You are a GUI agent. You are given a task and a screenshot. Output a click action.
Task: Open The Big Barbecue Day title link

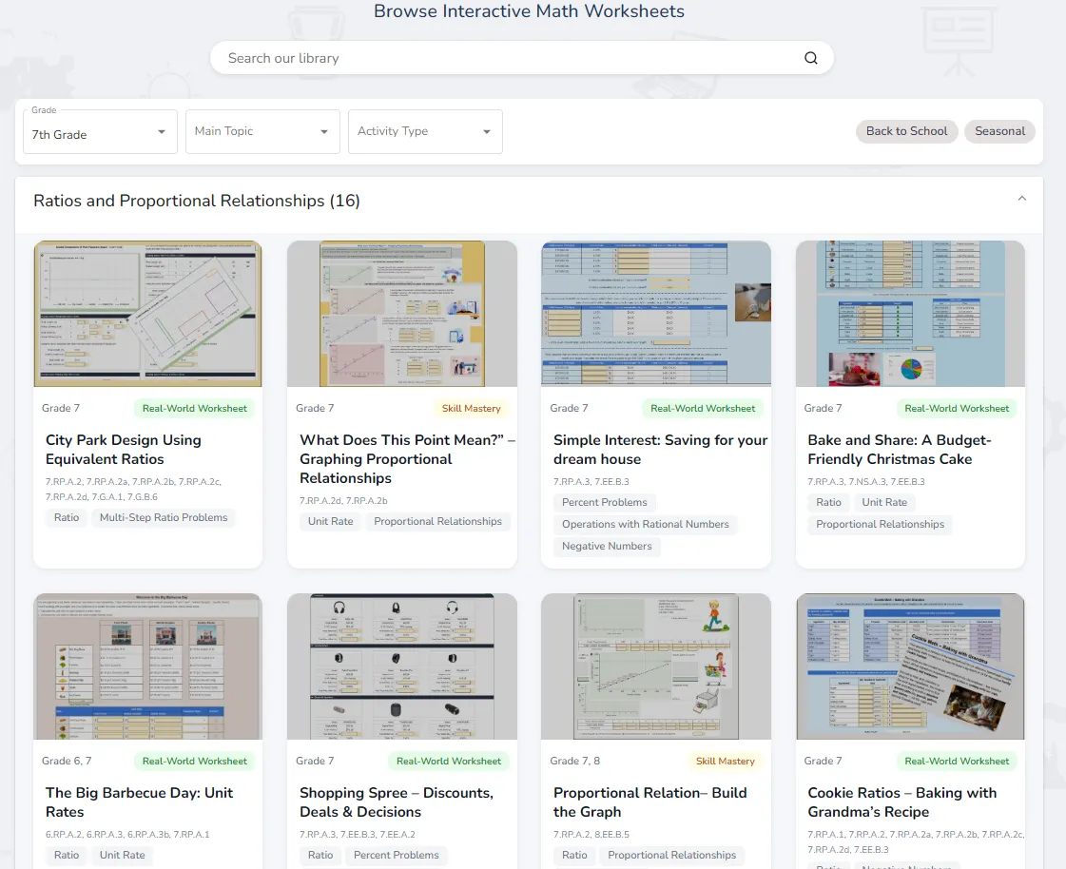point(139,802)
